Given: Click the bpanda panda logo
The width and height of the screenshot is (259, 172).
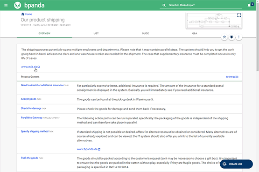Looking at the screenshot, I should (18, 5).
